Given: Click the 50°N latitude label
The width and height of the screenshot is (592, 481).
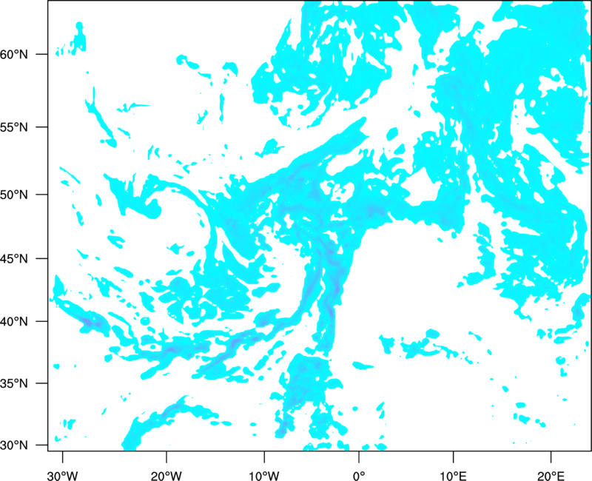Looking at the screenshot, I should [14, 195].
